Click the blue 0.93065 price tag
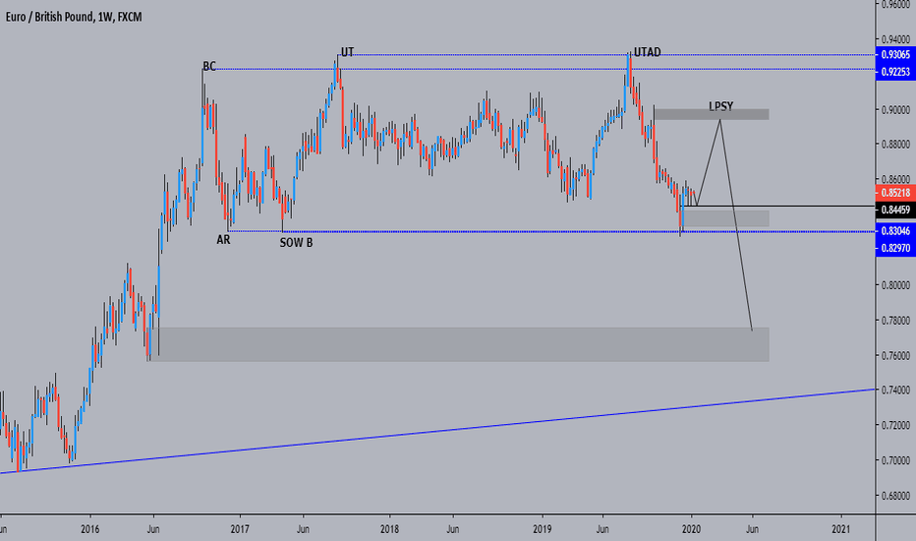This screenshot has height=541, width=916. [x=894, y=54]
